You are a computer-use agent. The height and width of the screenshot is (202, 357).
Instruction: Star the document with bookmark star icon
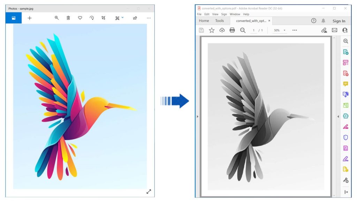(x=212, y=30)
